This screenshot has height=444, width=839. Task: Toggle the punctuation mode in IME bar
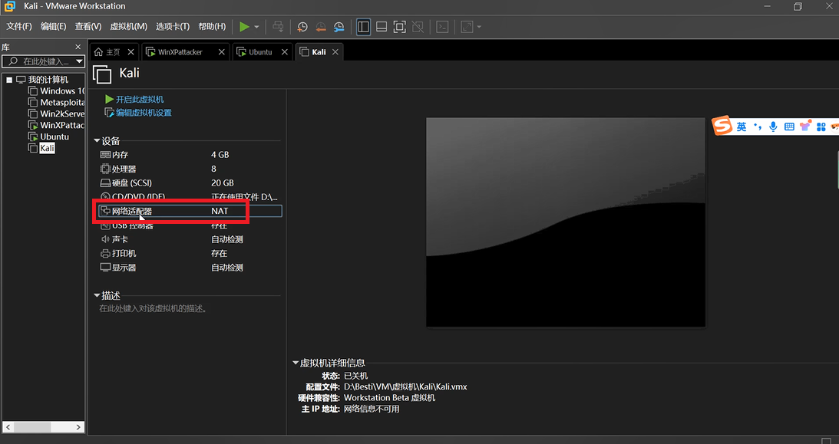point(757,127)
